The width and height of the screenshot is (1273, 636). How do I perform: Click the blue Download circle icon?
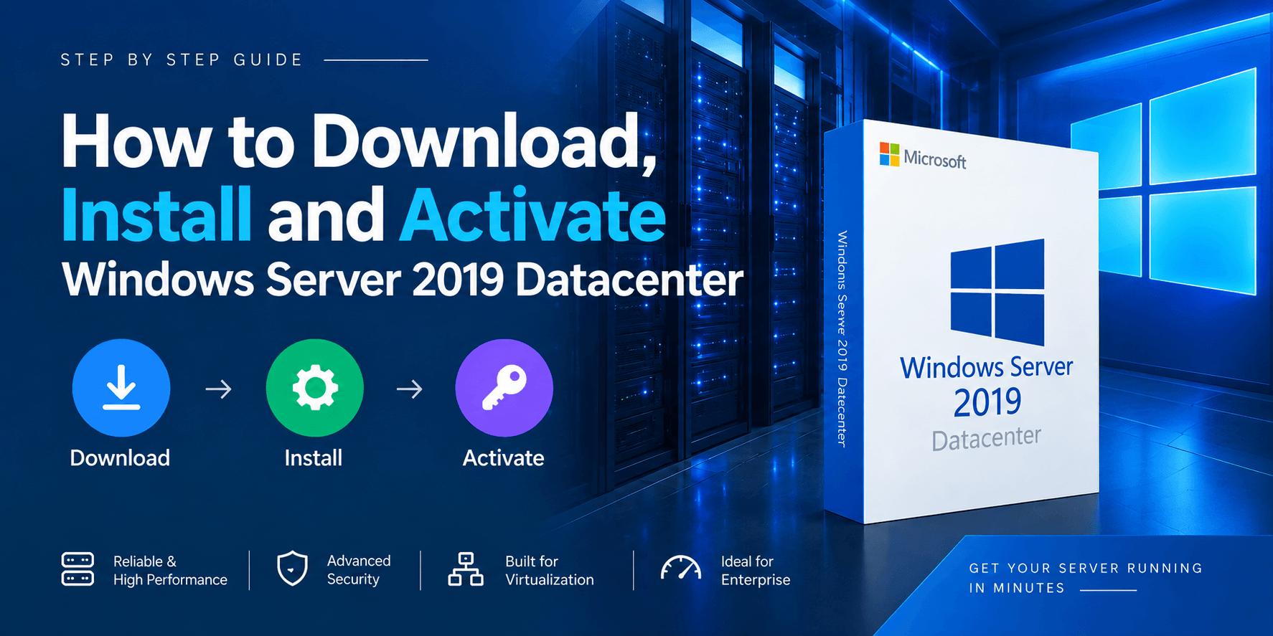(x=121, y=388)
